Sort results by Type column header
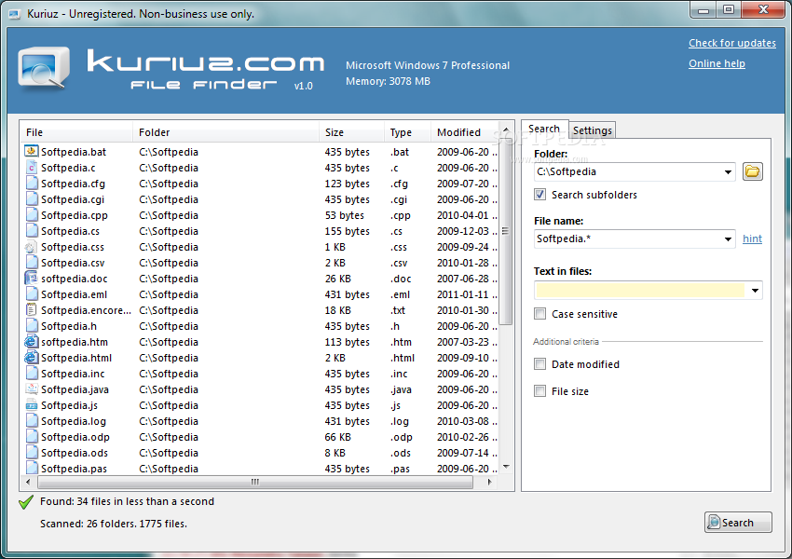The height and width of the screenshot is (559, 792). point(407,132)
